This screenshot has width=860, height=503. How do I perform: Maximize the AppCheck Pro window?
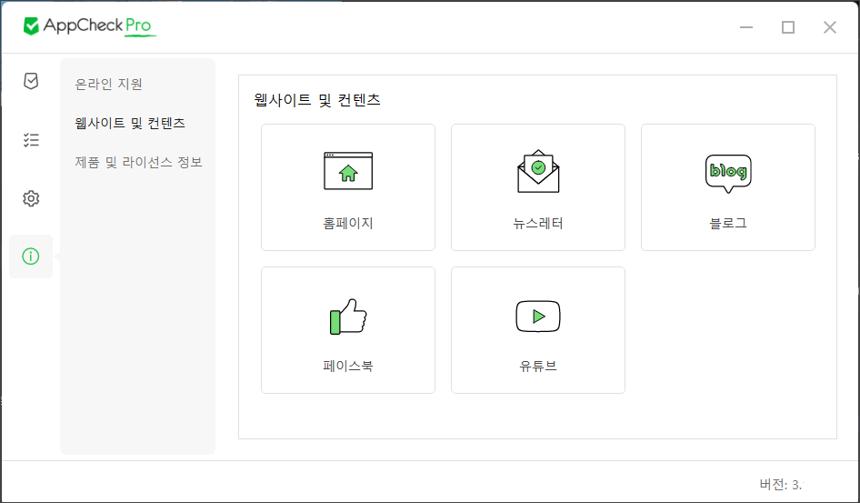(788, 27)
